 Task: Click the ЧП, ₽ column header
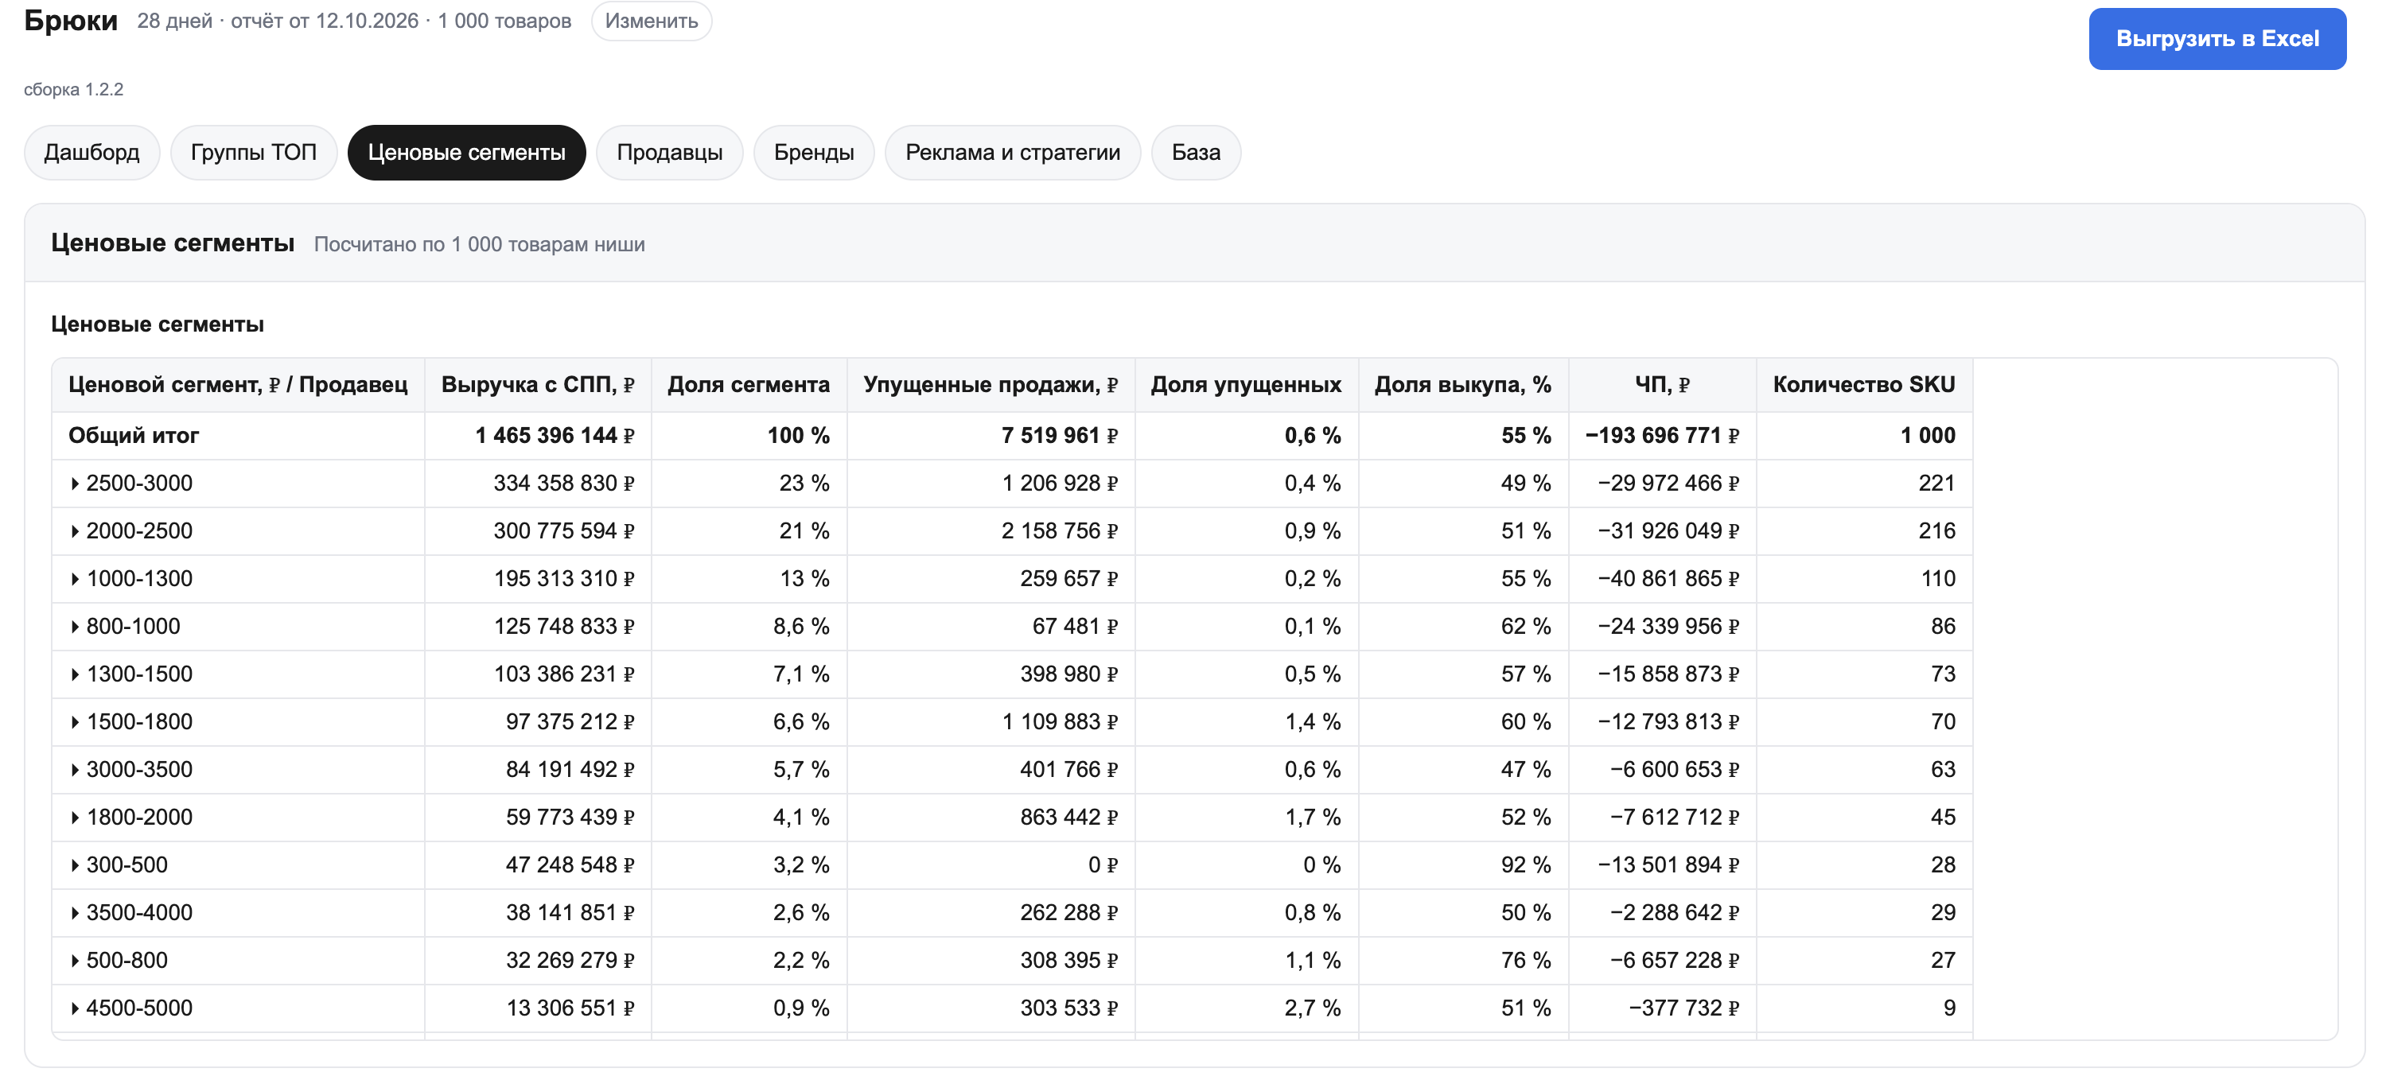(1662, 385)
